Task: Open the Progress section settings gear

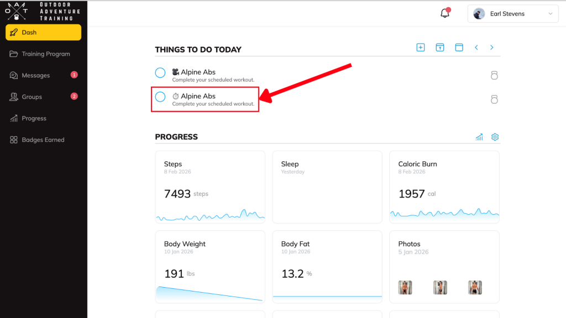Action: pyautogui.click(x=495, y=137)
